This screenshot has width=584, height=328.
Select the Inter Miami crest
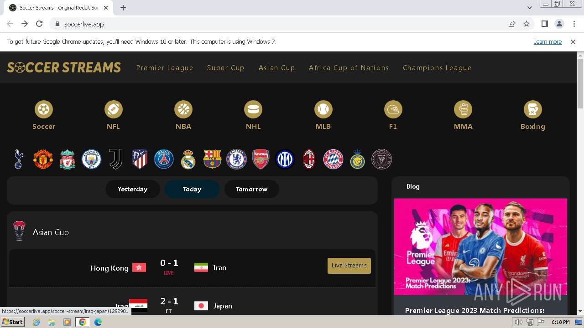(x=381, y=159)
